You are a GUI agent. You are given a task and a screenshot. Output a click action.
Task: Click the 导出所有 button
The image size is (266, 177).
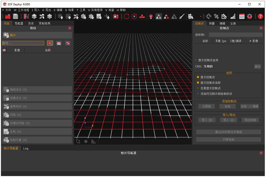pos(250,120)
